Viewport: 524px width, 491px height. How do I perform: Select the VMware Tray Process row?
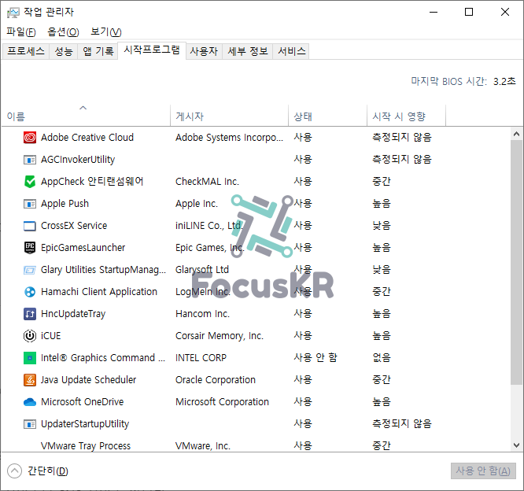(256, 446)
